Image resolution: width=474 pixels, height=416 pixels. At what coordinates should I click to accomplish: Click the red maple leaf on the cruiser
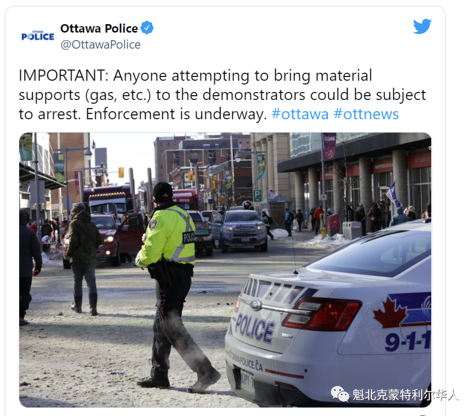(390, 312)
